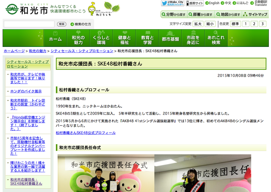Screen dimensions: 271x192
Task: Click heading 松村香織さんプロフィール
Action: [84, 90]
